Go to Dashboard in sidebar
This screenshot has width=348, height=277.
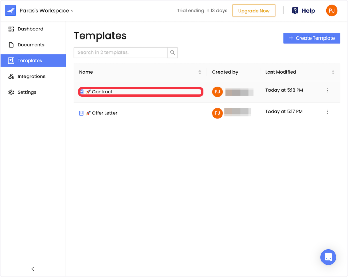click(x=30, y=29)
